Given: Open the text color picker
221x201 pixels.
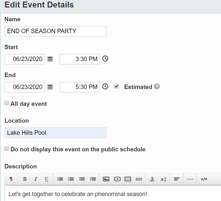Looking at the screenshot, I should click(152, 179).
